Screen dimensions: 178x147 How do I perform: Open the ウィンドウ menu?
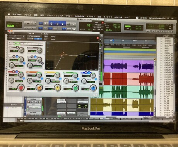[108, 17]
